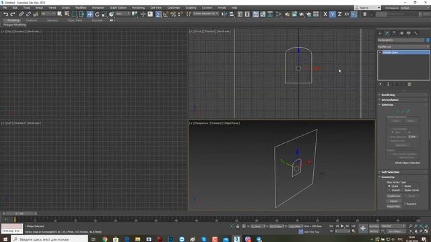Select the Select and Uniform Scale tool

click(104, 14)
